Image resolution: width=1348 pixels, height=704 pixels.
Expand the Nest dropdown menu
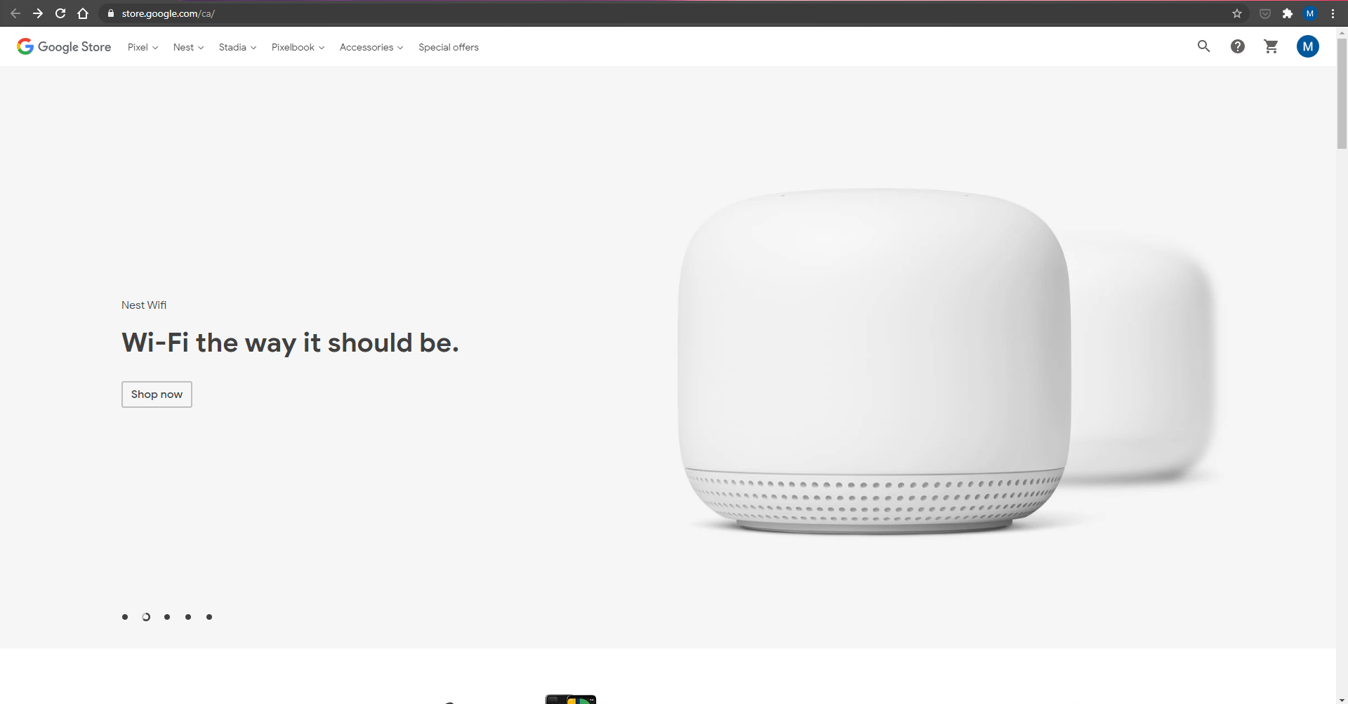pyautogui.click(x=188, y=47)
